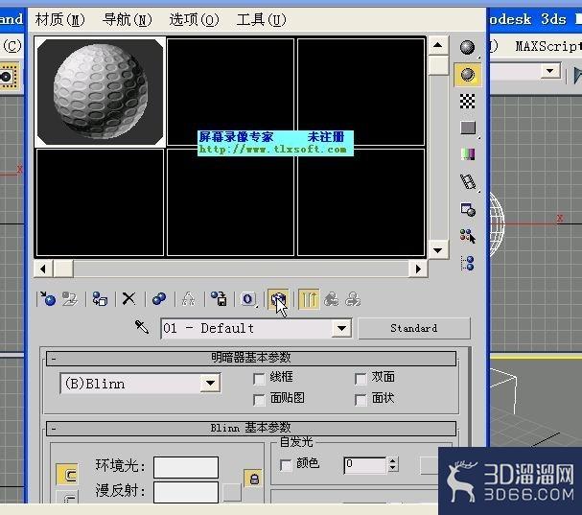Collapse the 明暗器基本参数 rollout
The height and width of the screenshot is (515, 582).
[x=251, y=359]
